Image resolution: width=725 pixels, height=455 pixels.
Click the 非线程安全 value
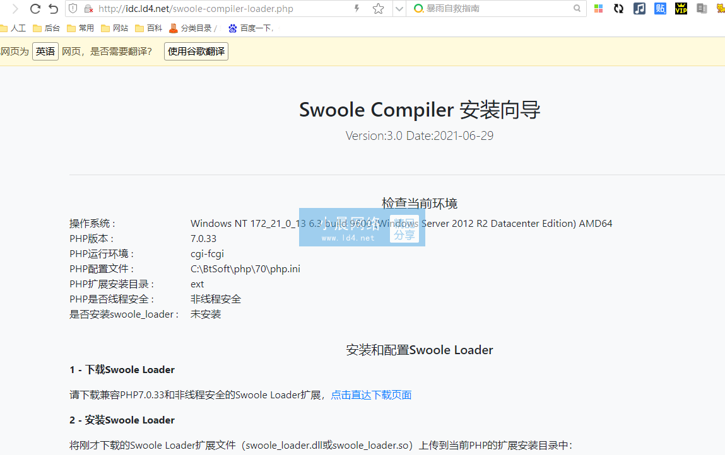pos(216,299)
